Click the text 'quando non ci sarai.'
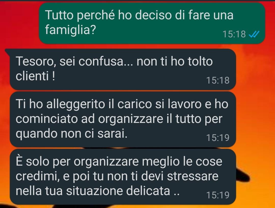This screenshot has width=275, height=208. point(71,134)
